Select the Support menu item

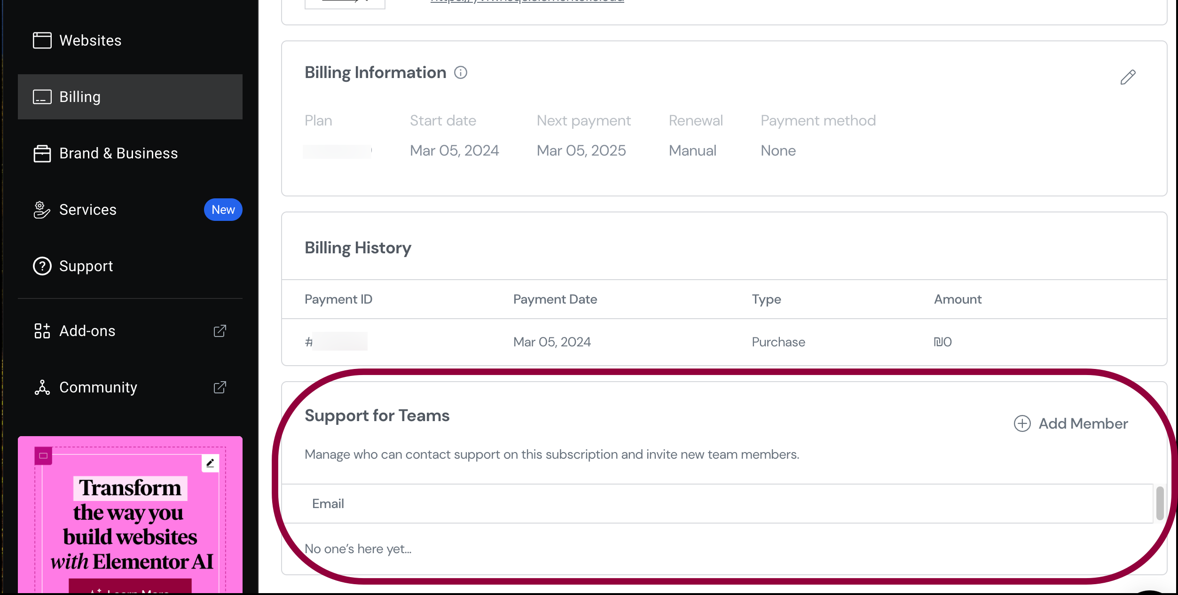[x=130, y=266]
